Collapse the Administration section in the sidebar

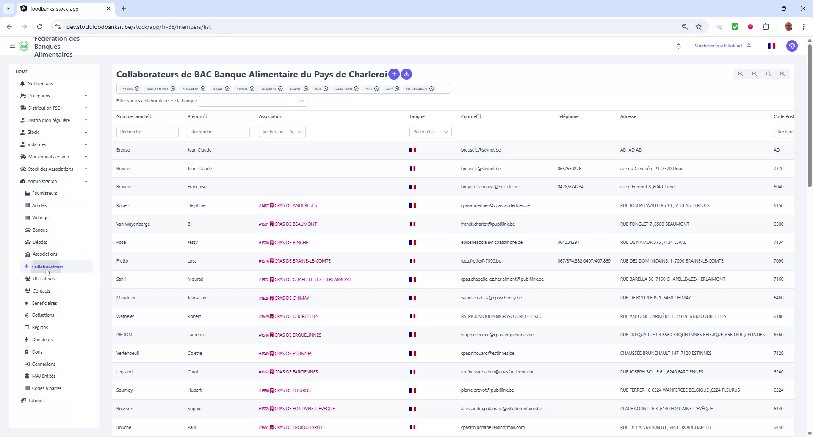86,181
